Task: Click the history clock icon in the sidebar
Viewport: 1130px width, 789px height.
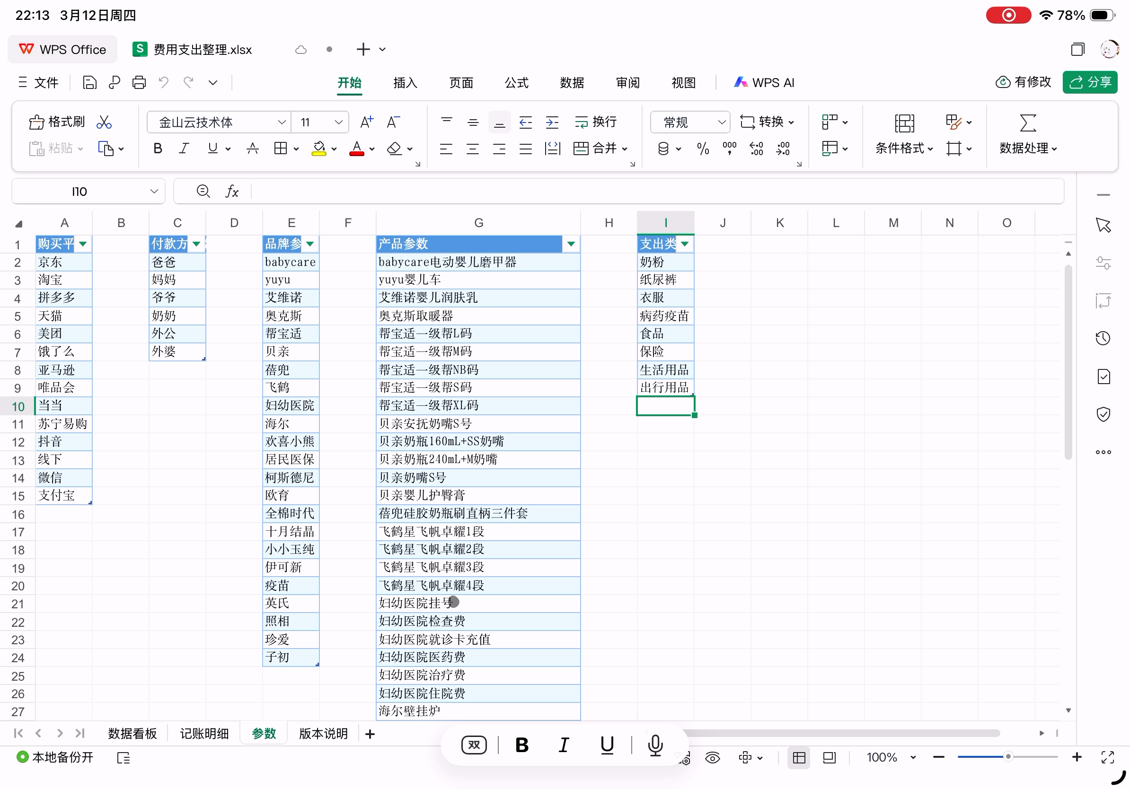Action: click(x=1103, y=338)
